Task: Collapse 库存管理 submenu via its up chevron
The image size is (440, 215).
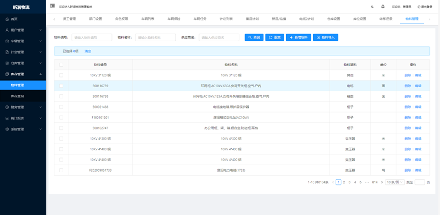Action: pos(41,74)
